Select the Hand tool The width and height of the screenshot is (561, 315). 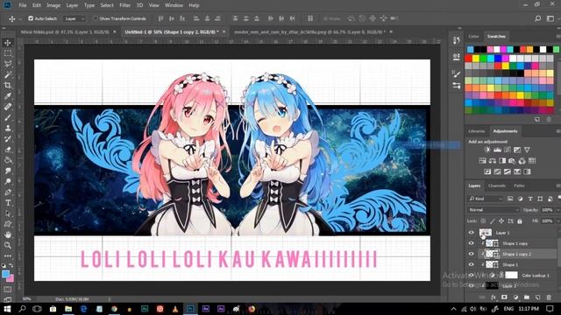(x=8, y=235)
